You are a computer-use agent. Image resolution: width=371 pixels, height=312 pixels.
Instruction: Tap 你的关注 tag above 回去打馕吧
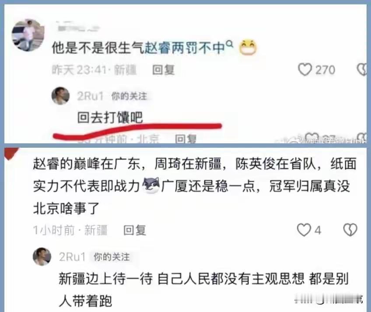pos(129,96)
